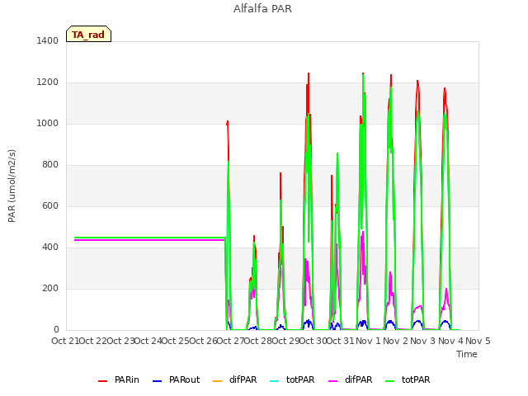Click the Oct 28 x-axis date label

tap(257, 341)
